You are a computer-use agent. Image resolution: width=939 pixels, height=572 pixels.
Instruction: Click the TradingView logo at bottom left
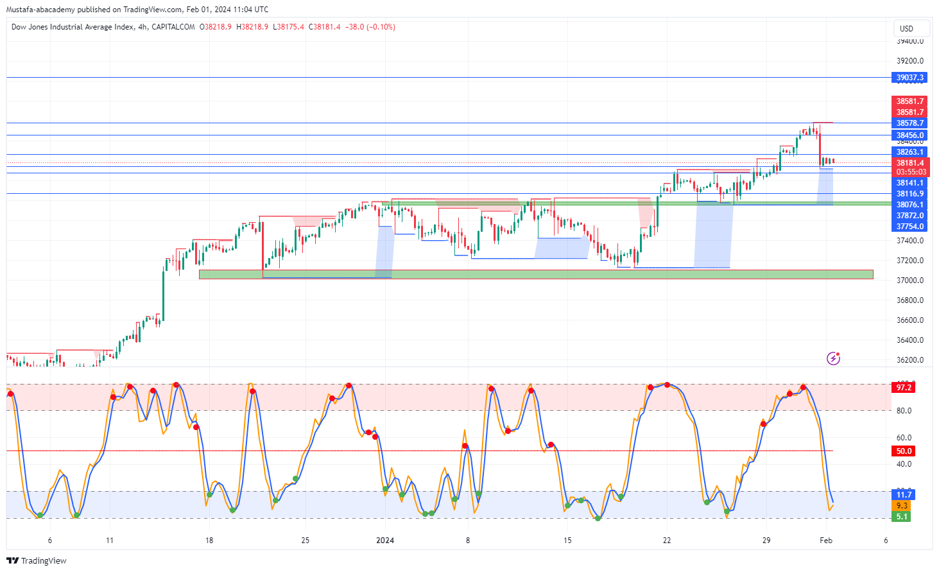tap(37, 560)
